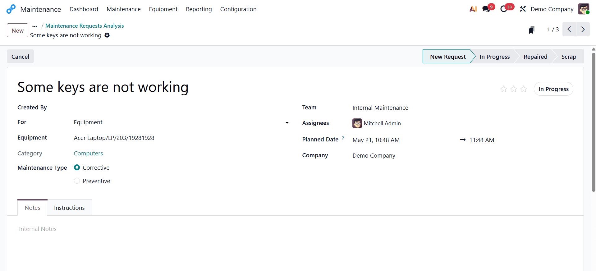Viewport: 596px width, 271px height.
Task: Open the messages chat icon
Action: pos(486,9)
